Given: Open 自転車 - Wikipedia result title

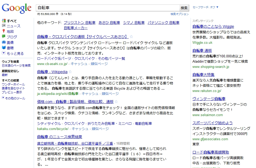Looking at the screenshot, I should [x=52, y=72].
